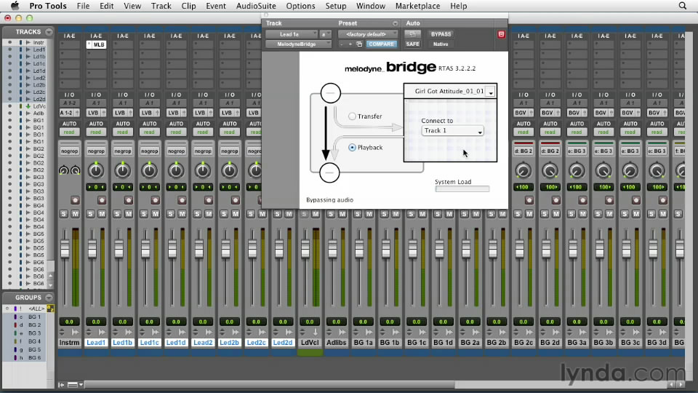698x393 pixels.
Task: Click the Lead1 track output window icon
Action: [x=102, y=333]
